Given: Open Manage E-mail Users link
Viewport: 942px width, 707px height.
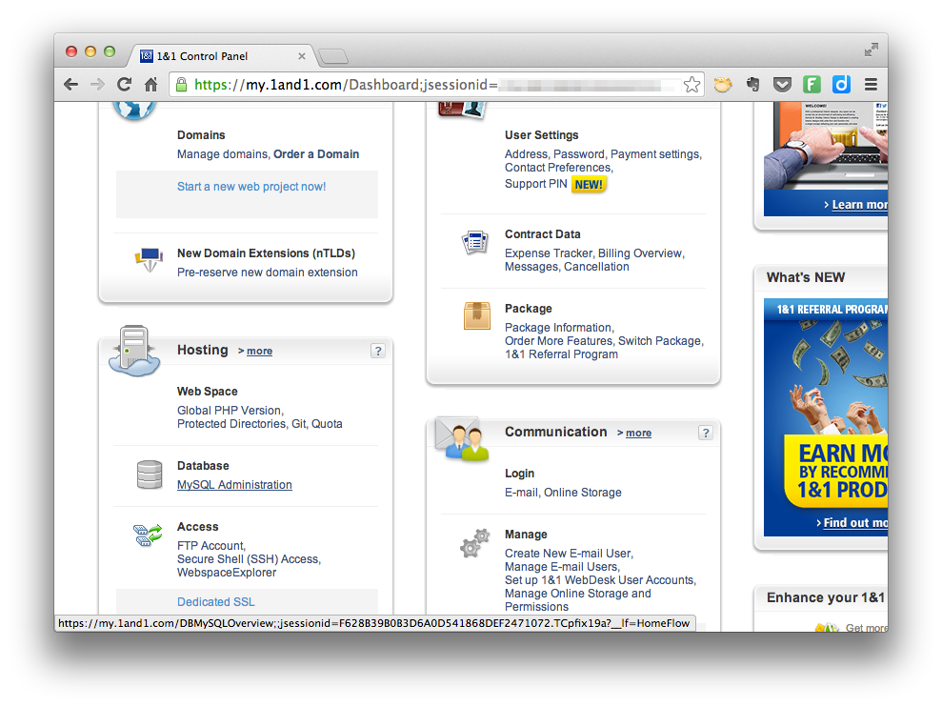Looking at the screenshot, I should (x=561, y=566).
